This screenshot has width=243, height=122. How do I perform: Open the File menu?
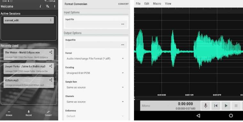pyautogui.click(x=138, y=4)
